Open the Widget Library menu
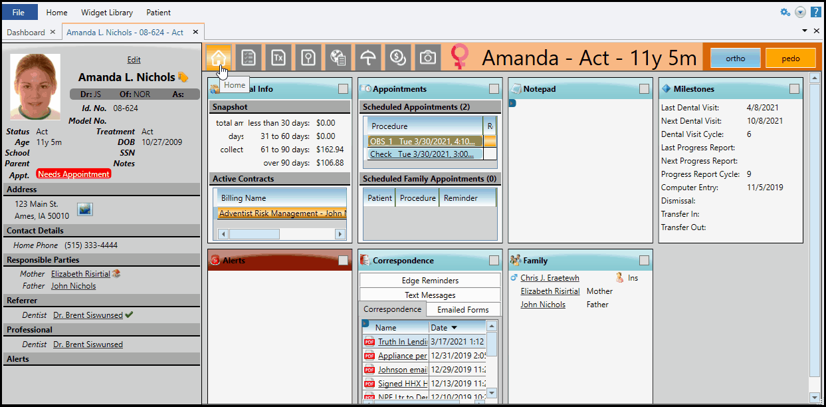The image size is (826, 407). click(106, 12)
